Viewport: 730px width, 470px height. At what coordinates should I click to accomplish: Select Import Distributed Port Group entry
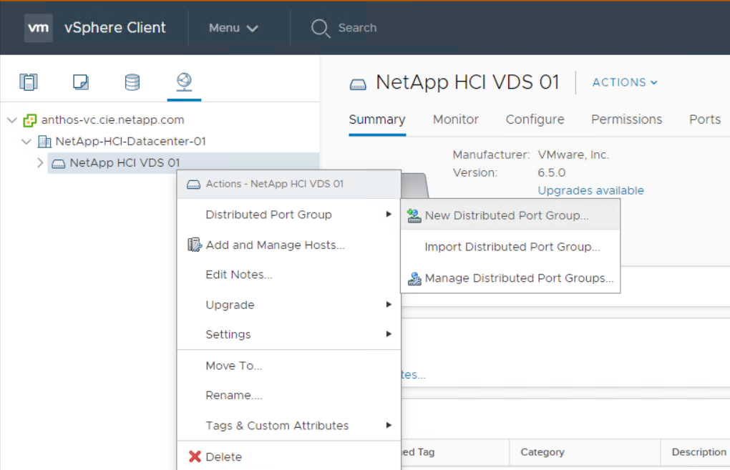click(x=512, y=247)
